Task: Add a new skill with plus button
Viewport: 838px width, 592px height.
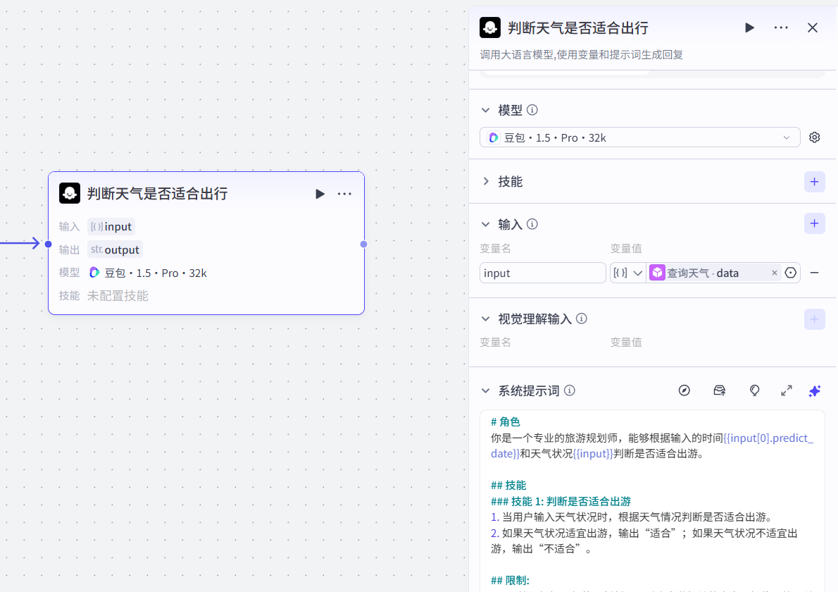Action: pos(815,182)
